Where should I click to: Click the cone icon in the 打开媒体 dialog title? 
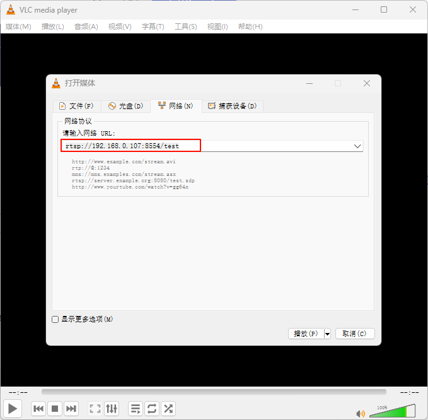pyautogui.click(x=56, y=83)
